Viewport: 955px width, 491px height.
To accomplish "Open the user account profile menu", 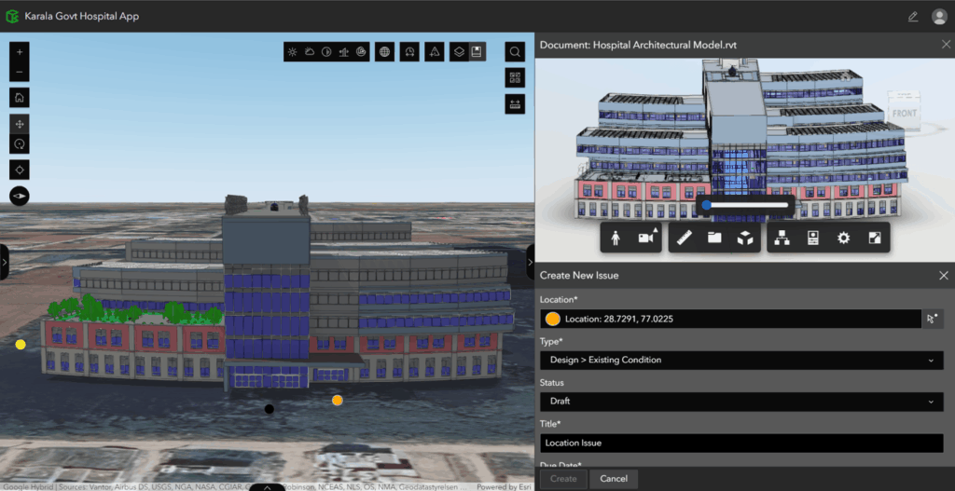I will pos(939,17).
